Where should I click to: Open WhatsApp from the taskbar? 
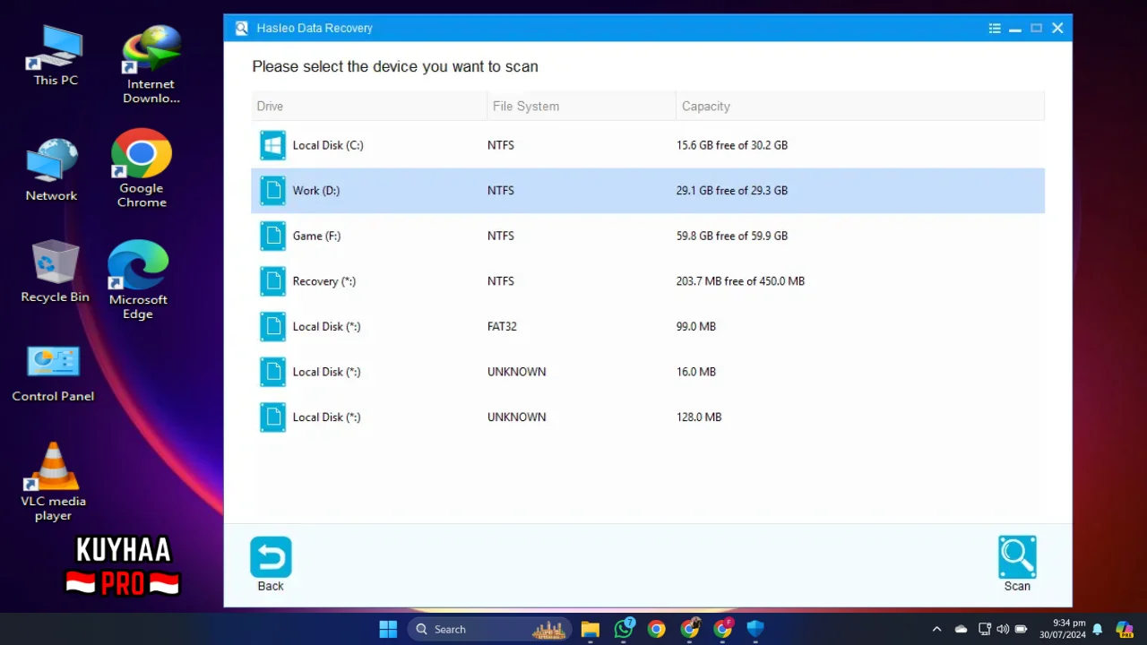[624, 629]
